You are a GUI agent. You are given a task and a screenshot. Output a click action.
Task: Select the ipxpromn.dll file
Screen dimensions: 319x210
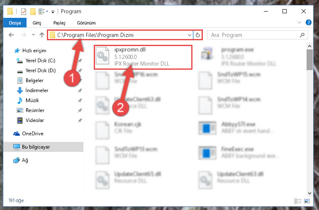point(143,57)
